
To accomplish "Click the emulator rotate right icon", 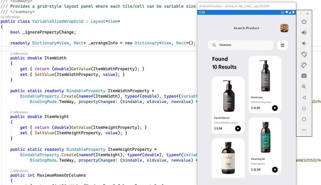I will click(x=304, y=65).
